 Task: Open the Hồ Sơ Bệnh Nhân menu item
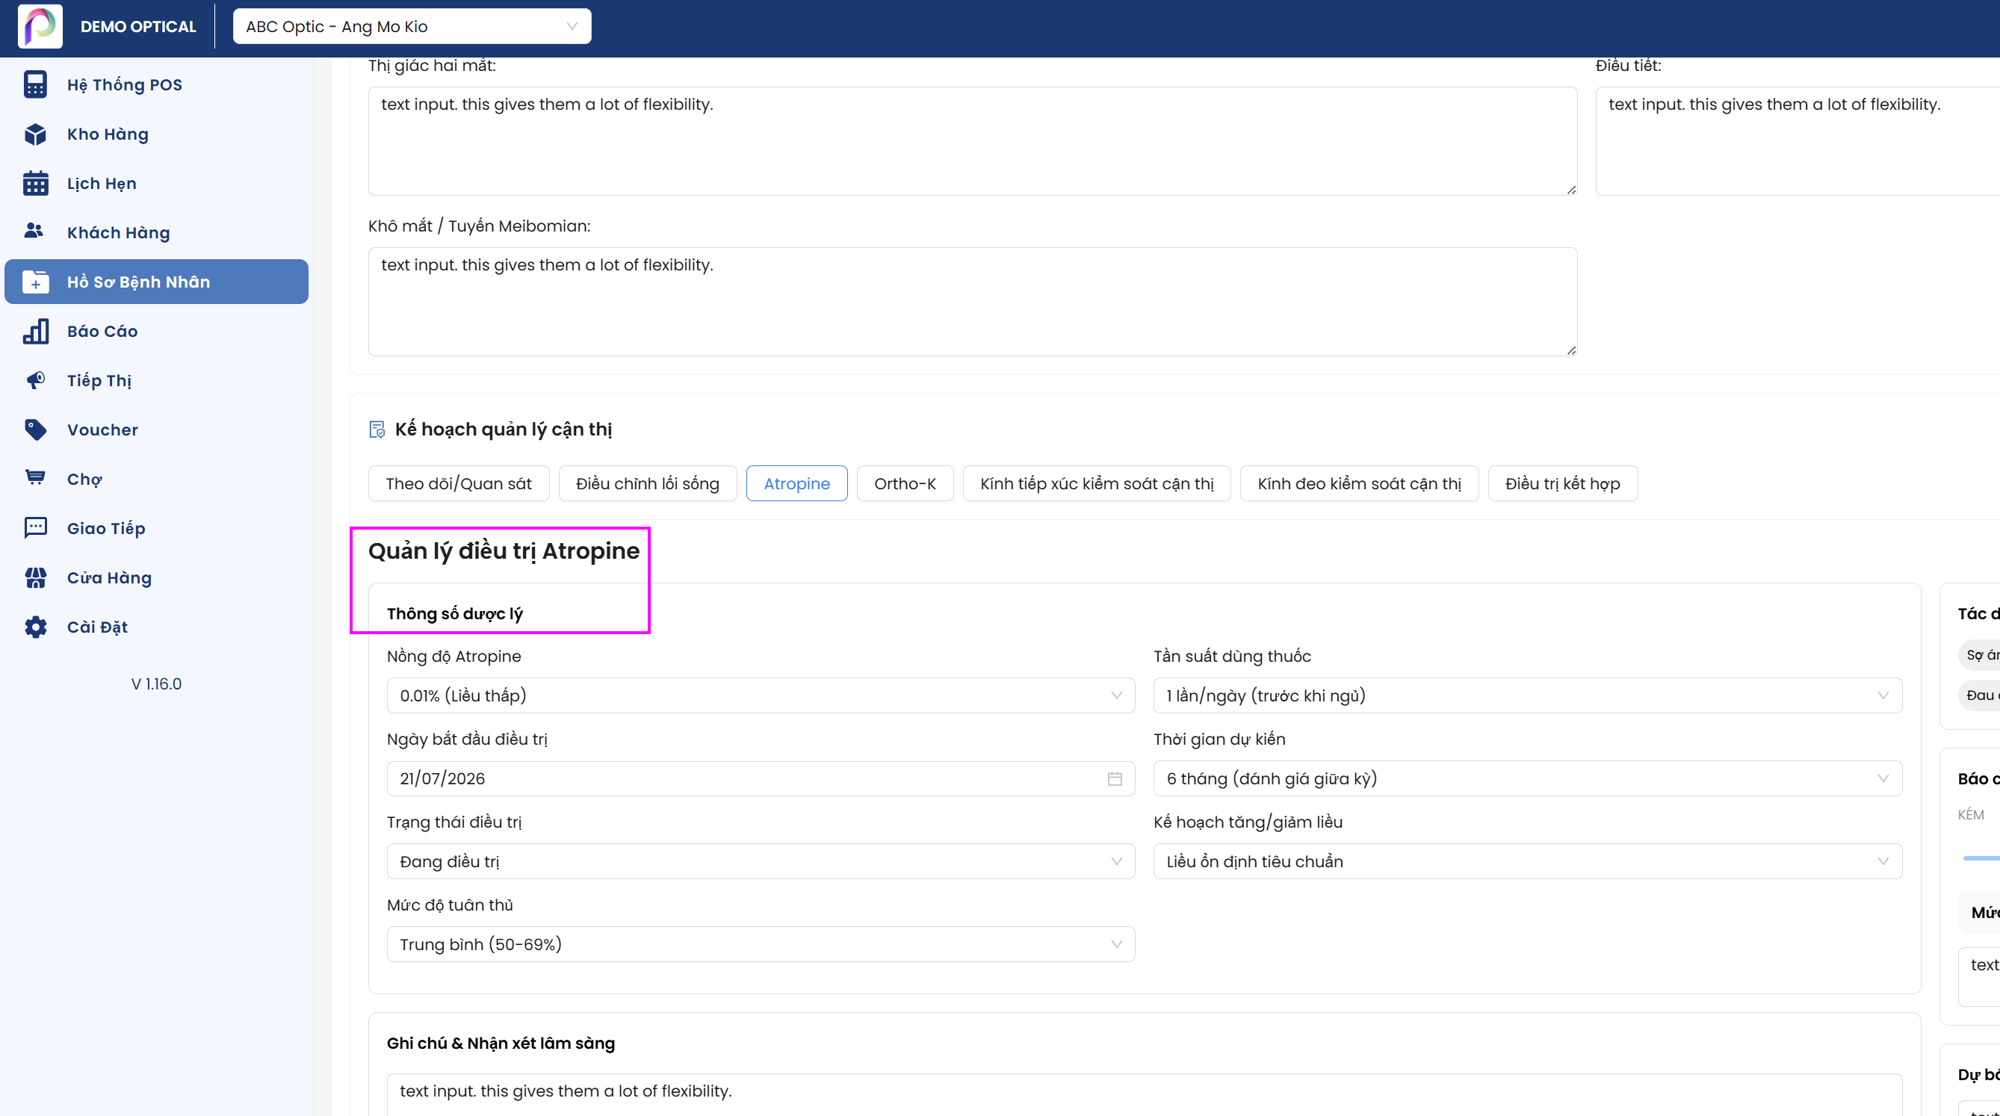pos(156,282)
